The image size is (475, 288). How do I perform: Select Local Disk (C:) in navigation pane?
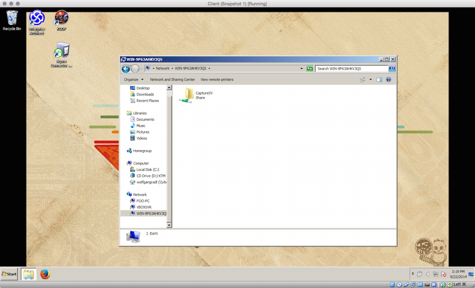(147, 170)
